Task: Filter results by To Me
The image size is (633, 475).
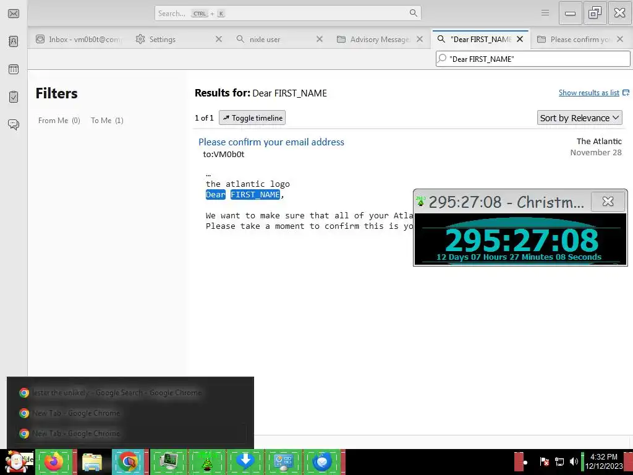Action: point(107,121)
